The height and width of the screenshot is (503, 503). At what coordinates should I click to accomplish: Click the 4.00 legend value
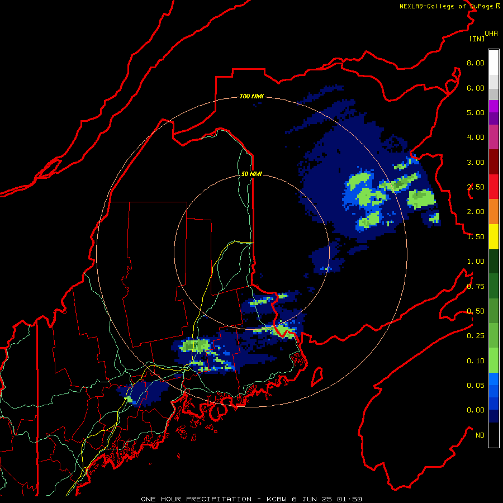(x=476, y=137)
